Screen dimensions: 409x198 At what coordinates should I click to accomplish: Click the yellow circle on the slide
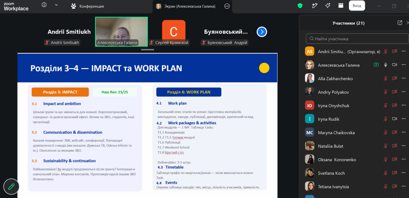[264, 68]
